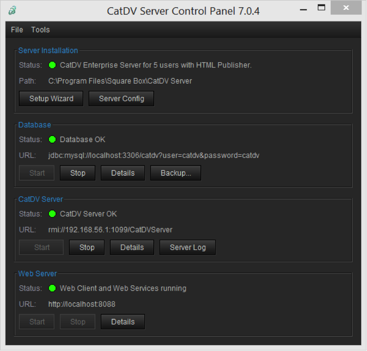
Task: Show Web Server Details
Action: 123,321
